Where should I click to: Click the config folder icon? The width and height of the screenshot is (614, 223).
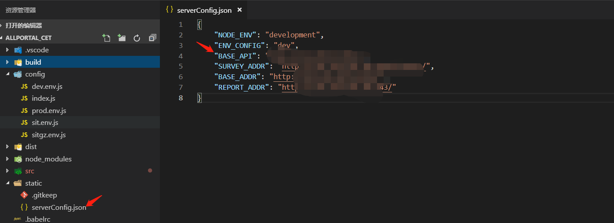18,74
